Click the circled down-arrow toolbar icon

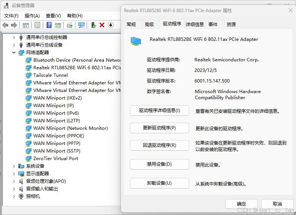(111, 25)
